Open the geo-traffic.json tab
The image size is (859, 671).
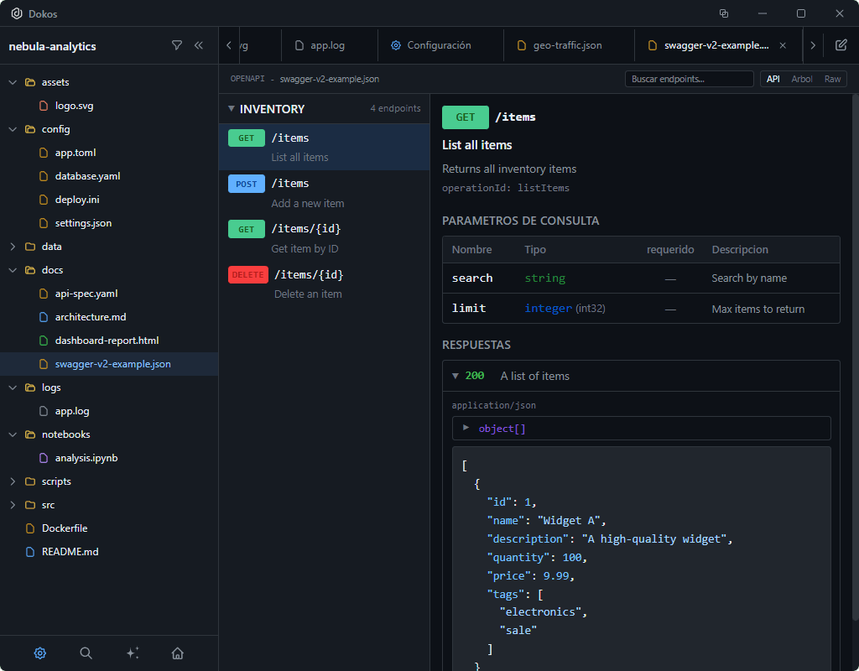(x=567, y=45)
